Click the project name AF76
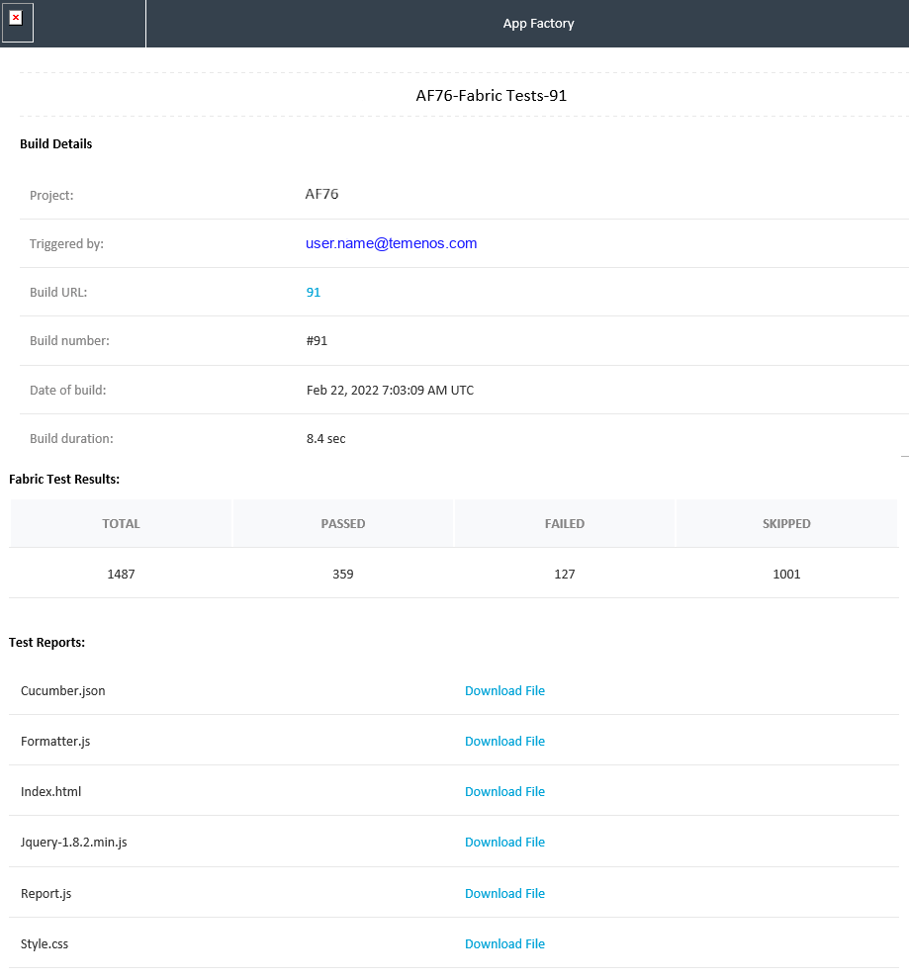The width and height of the screenshot is (909, 980). 321,195
